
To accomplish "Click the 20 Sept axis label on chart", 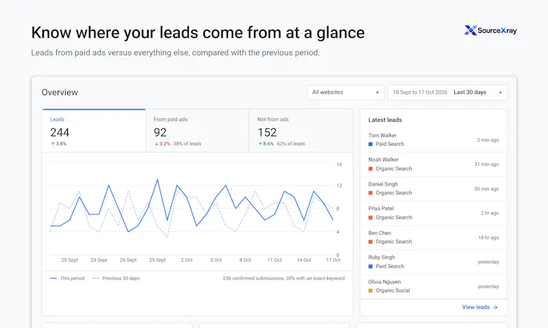I will coord(70,260).
